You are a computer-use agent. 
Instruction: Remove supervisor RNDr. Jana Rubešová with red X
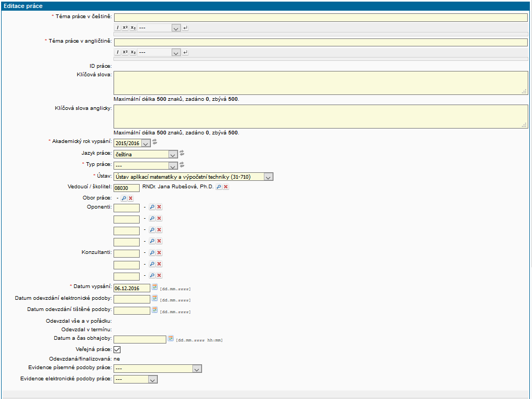[x=225, y=187]
